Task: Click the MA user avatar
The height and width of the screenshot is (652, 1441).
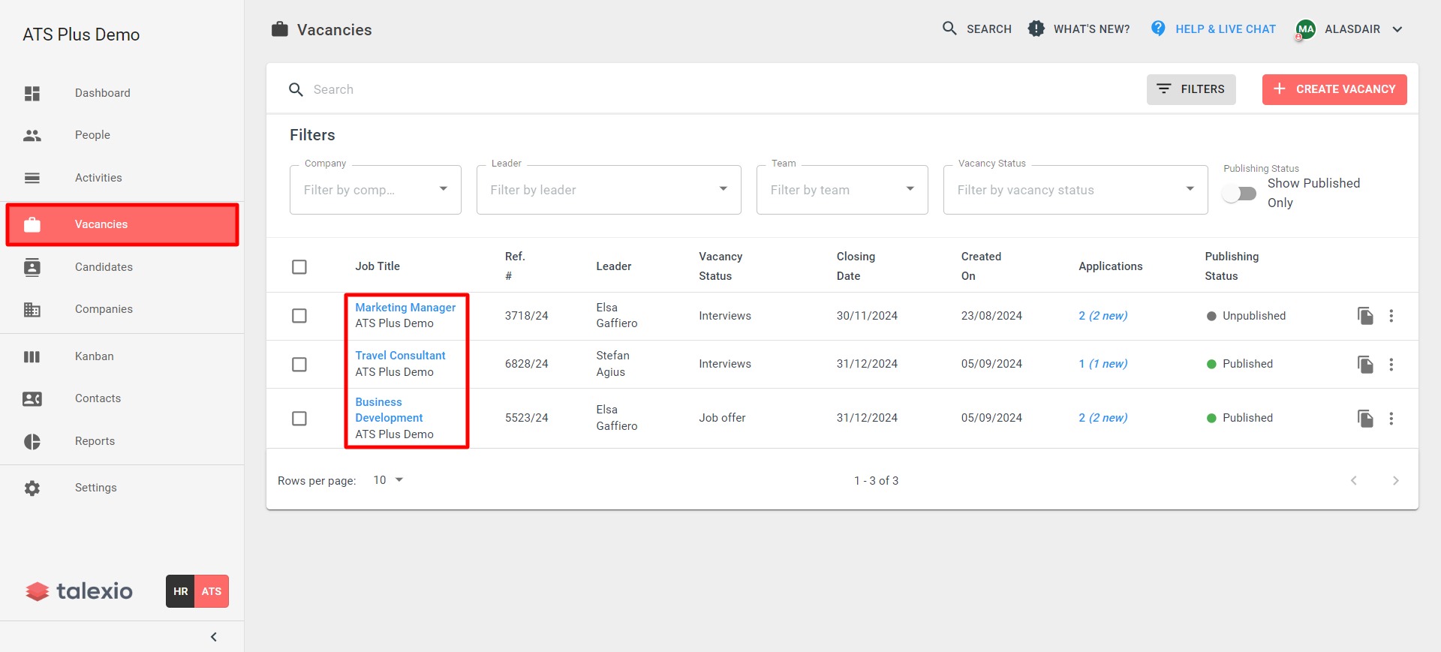Action: click(1305, 29)
